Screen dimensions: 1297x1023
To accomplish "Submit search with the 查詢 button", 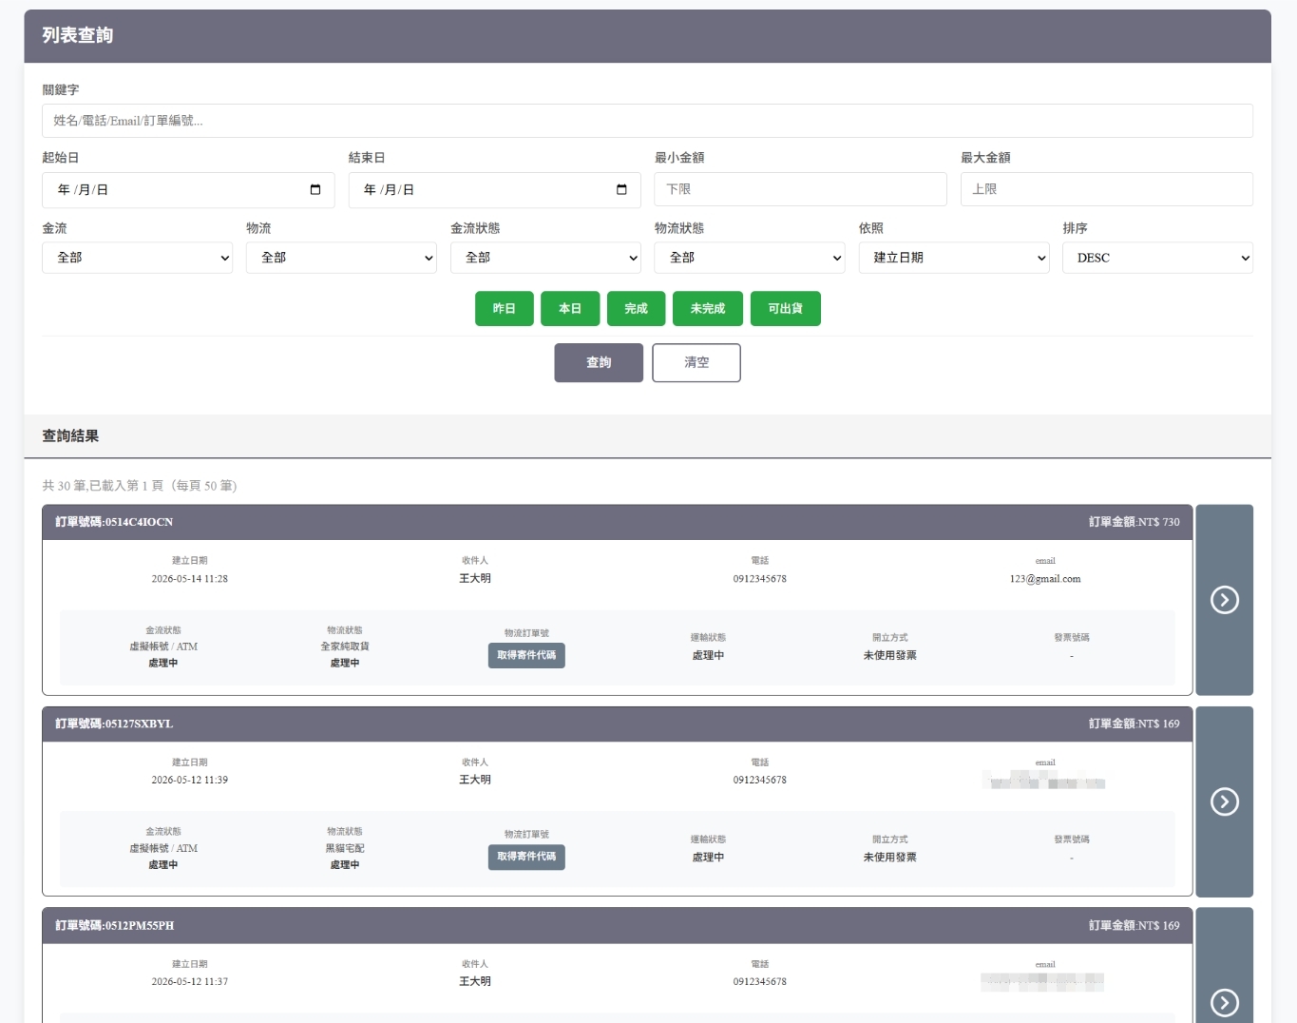I will click(599, 362).
